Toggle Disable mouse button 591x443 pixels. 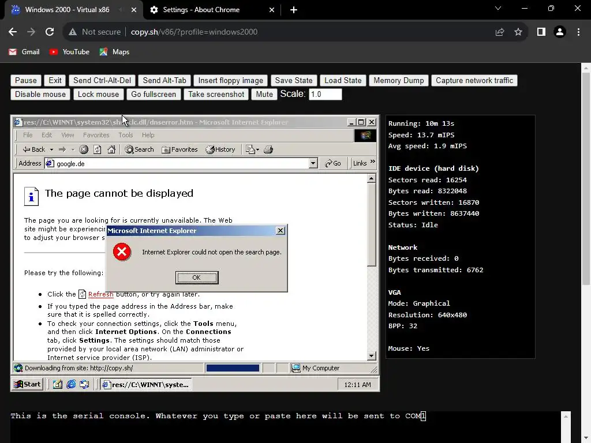tap(40, 95)
